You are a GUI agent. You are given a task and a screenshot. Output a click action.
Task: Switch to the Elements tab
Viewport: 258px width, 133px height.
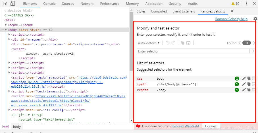coord(30,4)
